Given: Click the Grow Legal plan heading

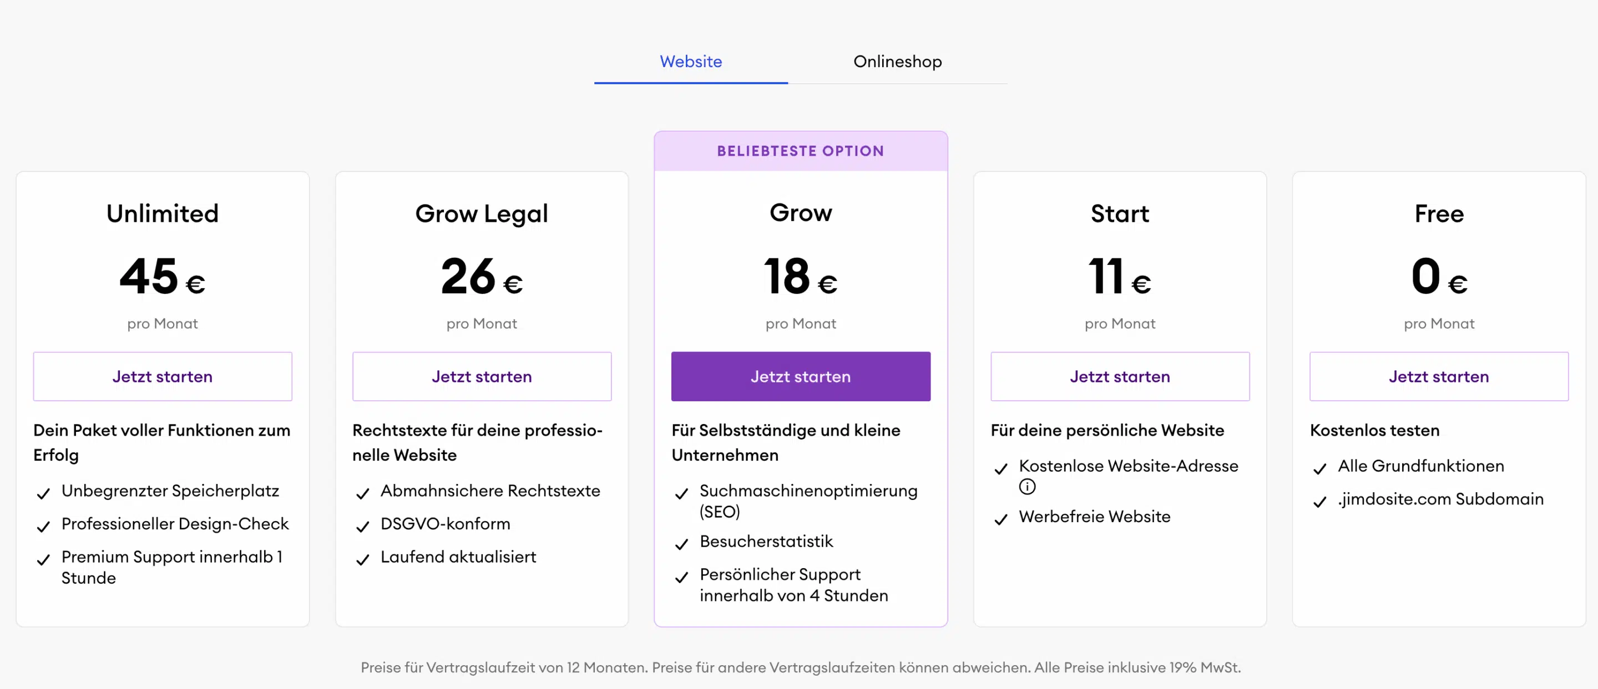Looking at the screenshot, I should pyautogui.click(x=482, y=214).
